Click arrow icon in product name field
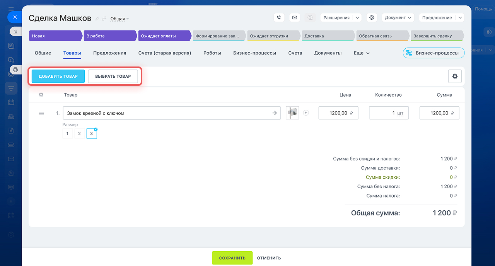 pos(275,113)
